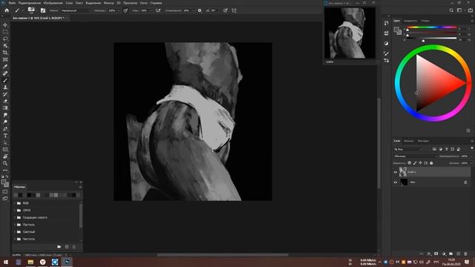Open the Изображение menu

coord(53,3)
